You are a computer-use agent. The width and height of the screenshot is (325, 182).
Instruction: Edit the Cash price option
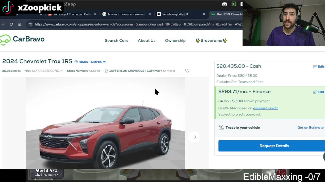pos(319,66)
